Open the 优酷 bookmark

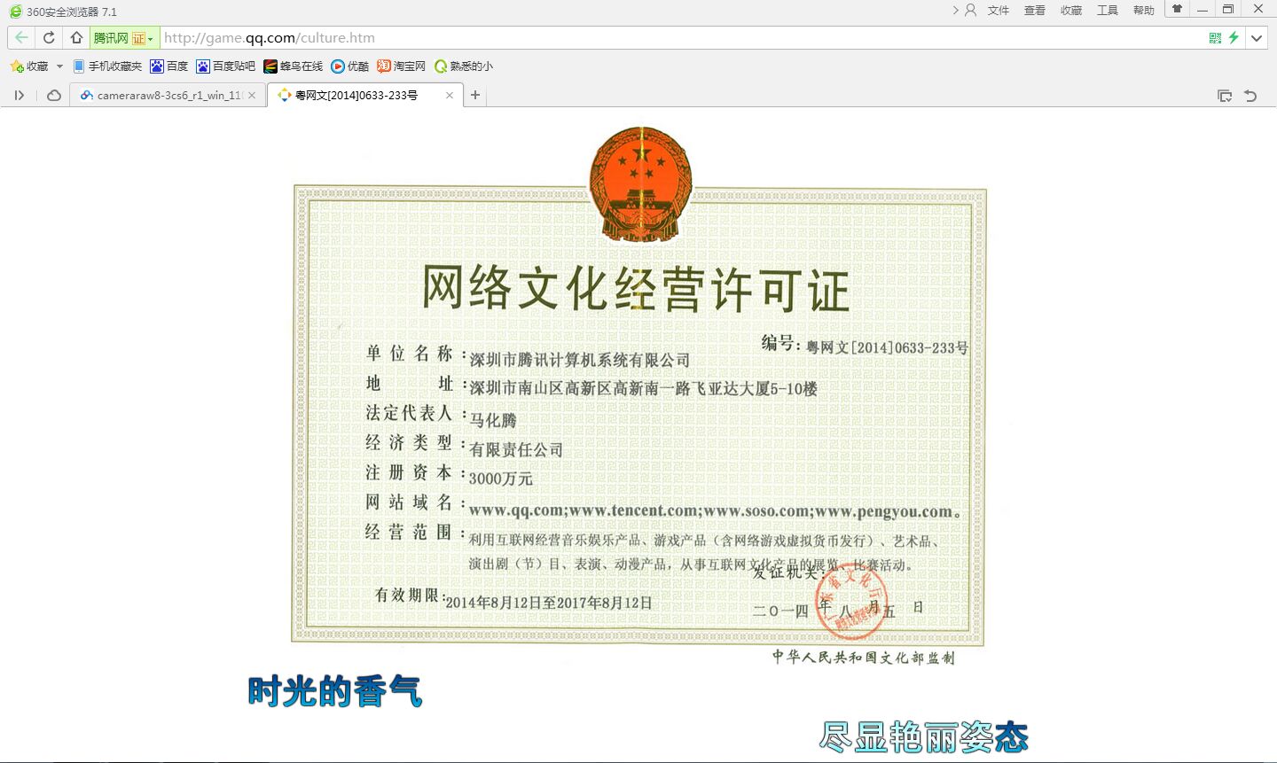[350, 66]
